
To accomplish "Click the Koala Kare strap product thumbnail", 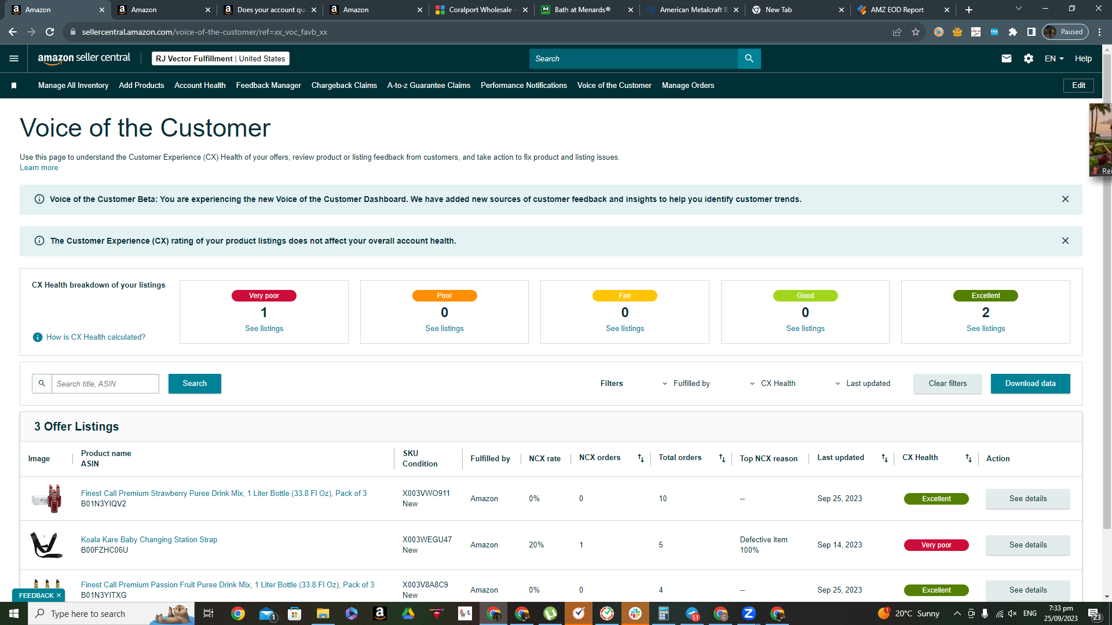I will click(x=46, y=545).
